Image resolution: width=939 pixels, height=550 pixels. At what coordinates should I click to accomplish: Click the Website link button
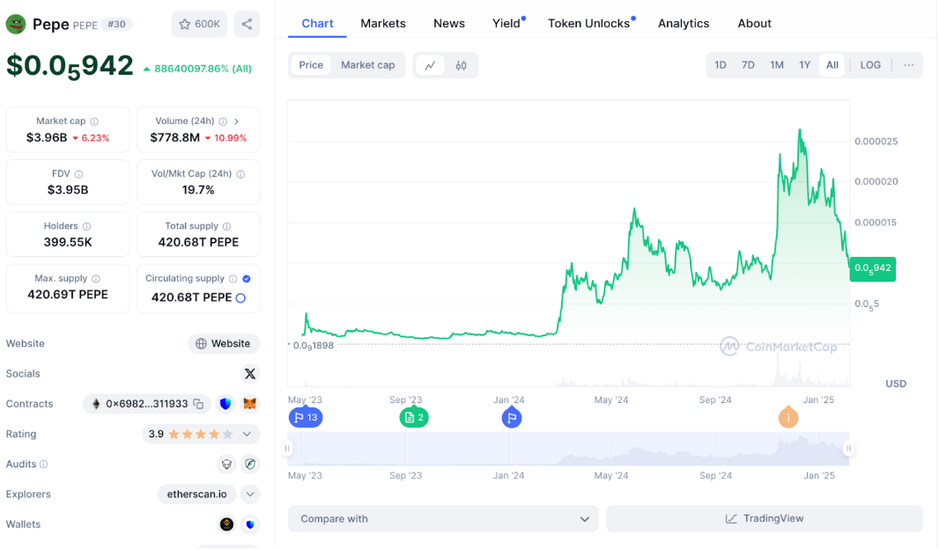coord(224,344)
